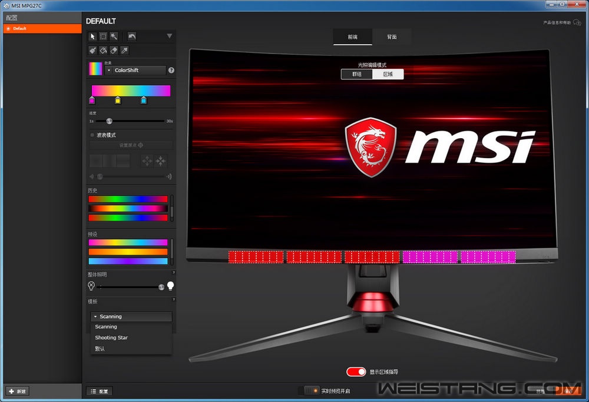Click the history list scrollbar
Image resolution: width=589 pixels, height=402 pixels.
[172, 208]
